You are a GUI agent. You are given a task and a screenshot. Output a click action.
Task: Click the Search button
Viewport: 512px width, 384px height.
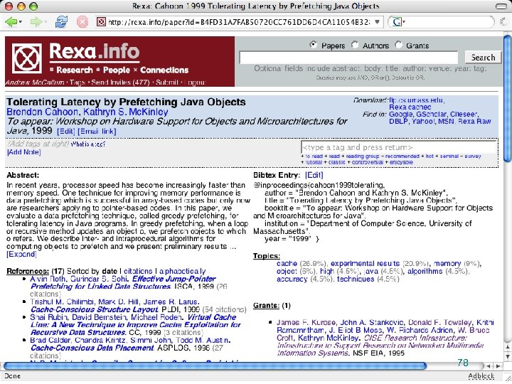tap(483, 58)
